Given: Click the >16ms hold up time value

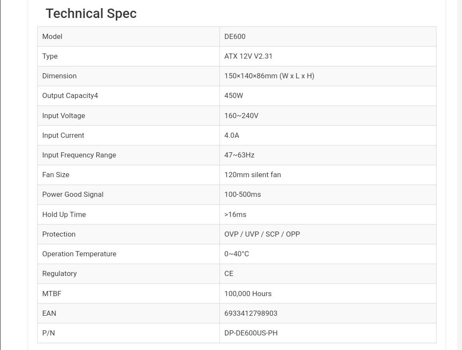Looking at the screenshot, I should click(x=235, y=215).
